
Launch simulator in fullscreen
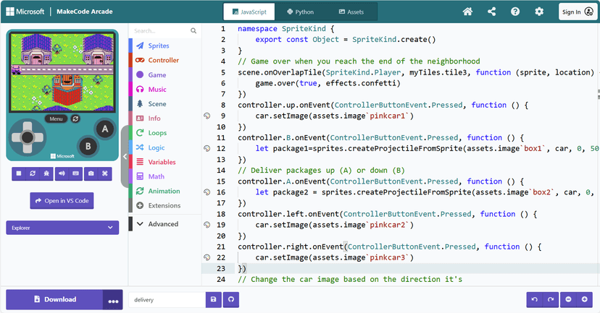tap(105, 173)
